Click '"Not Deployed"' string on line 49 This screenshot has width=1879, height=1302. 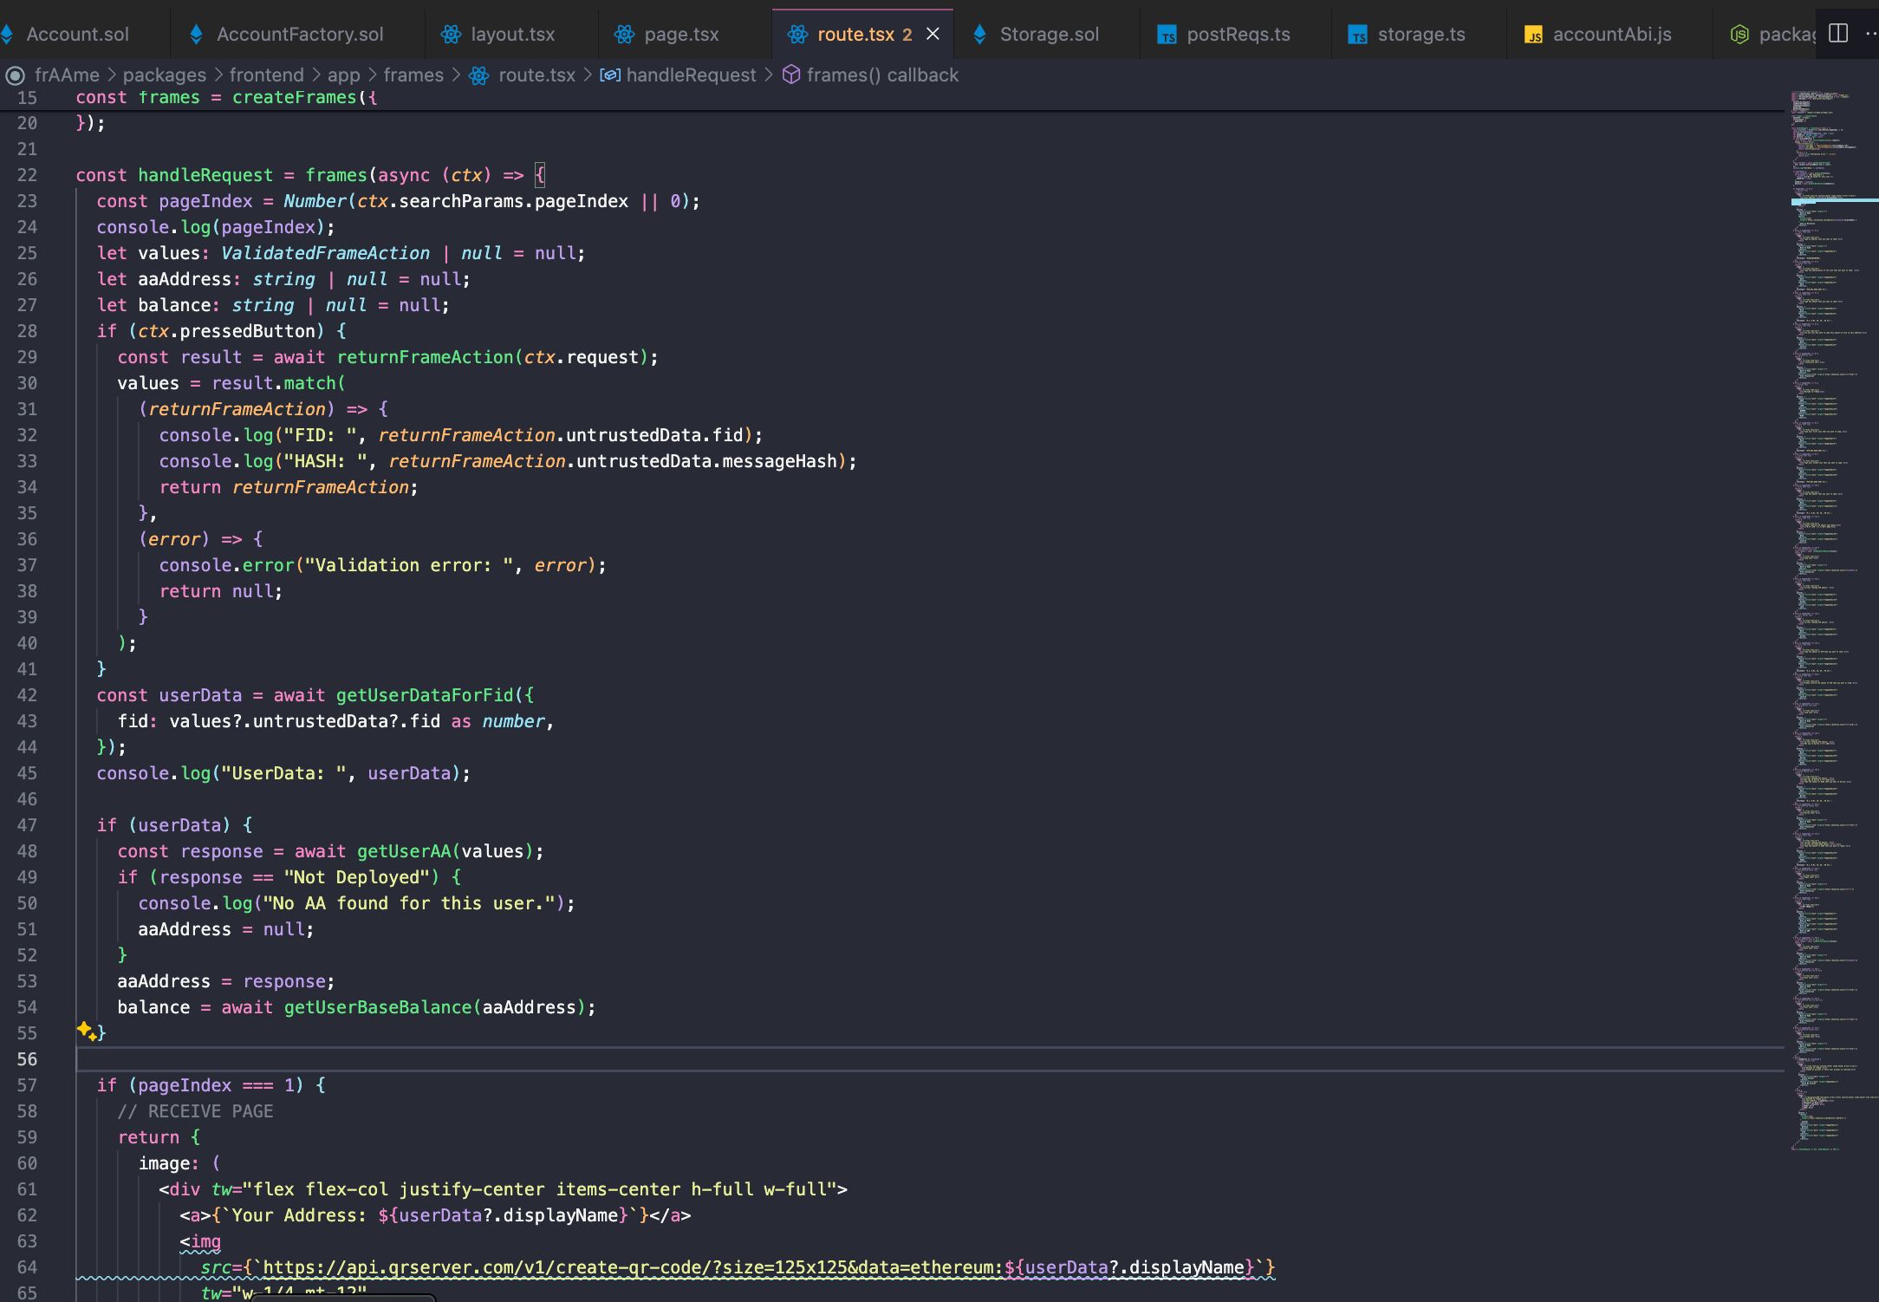click(x=356, y=877)
